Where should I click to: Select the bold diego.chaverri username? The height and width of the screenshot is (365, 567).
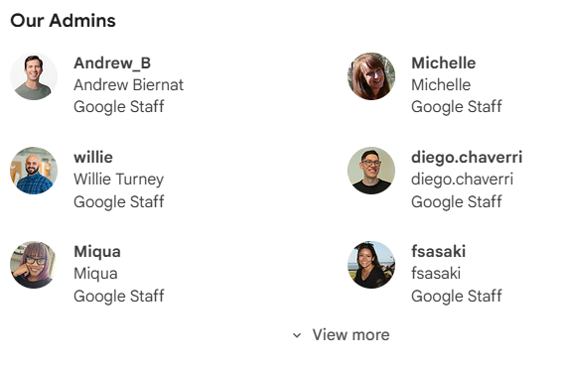click(x=467, y=158)
